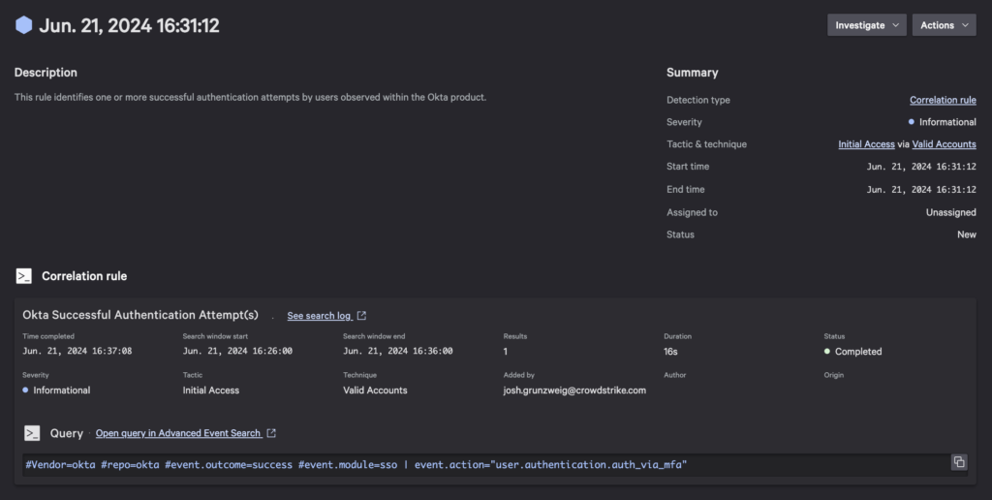
Task: Open the Actions dropdown
Action: click(x=944, y=25)
